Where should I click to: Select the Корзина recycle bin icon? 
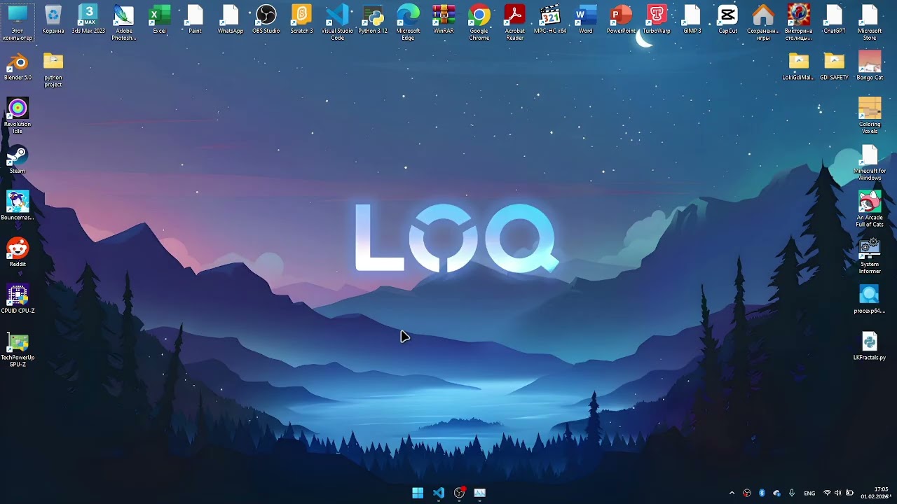tap(53, 20)
